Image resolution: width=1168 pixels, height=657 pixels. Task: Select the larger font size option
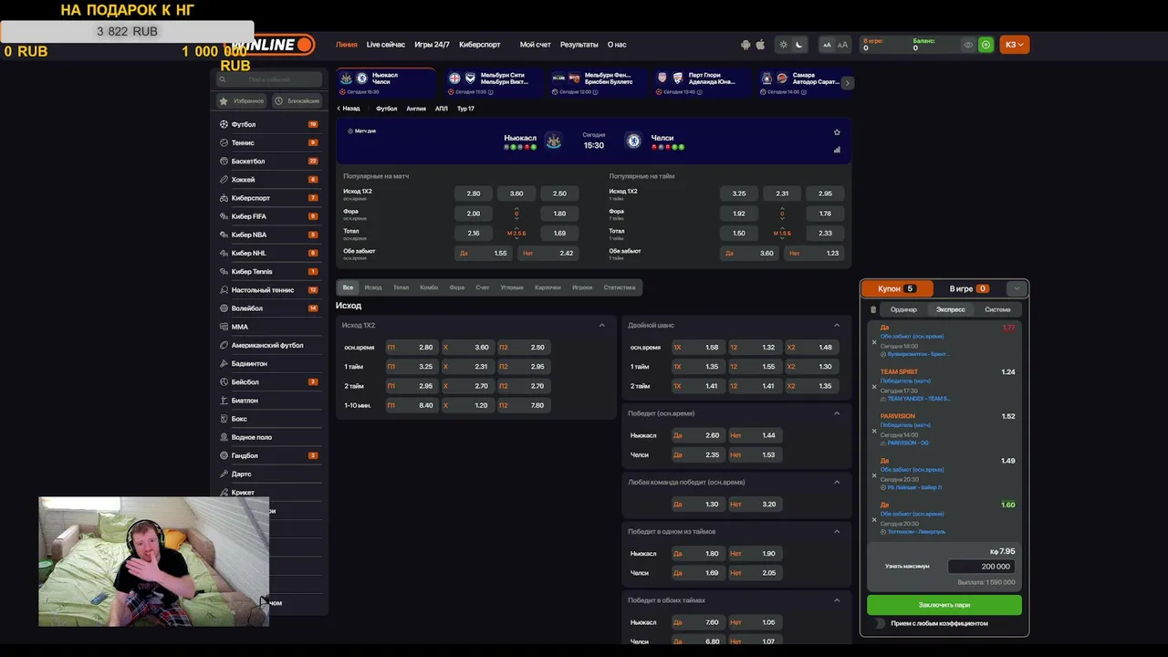pos(842,45)
